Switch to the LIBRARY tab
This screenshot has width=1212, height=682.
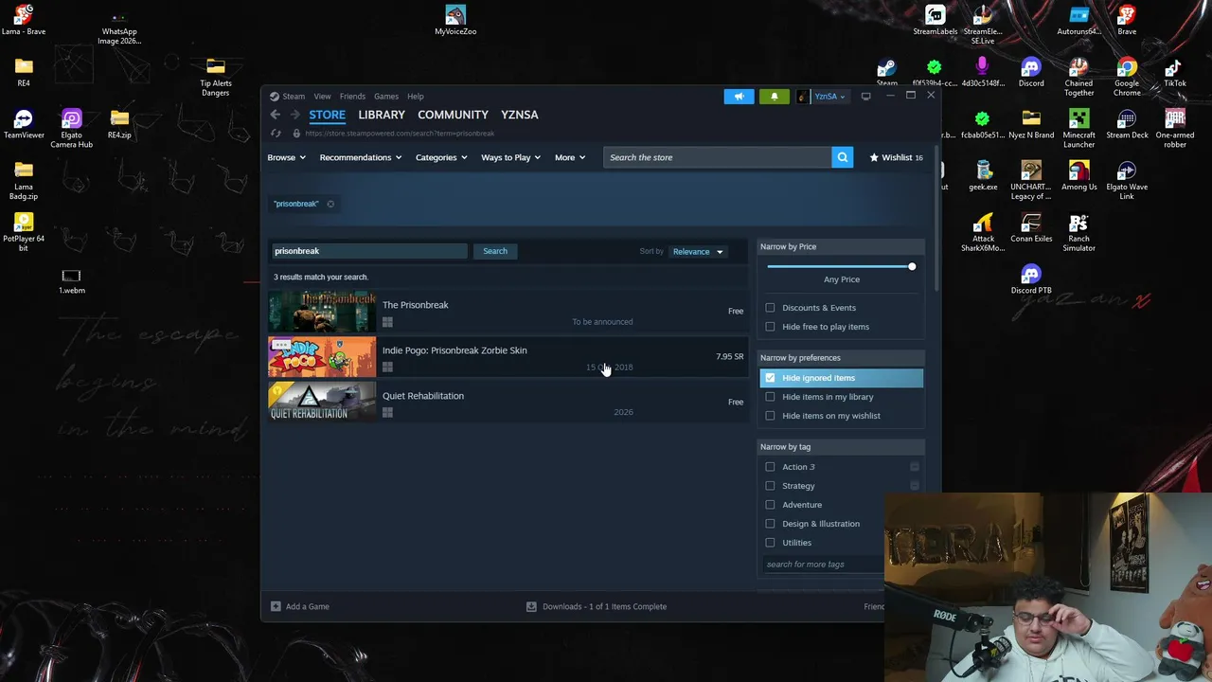[382, 115]
